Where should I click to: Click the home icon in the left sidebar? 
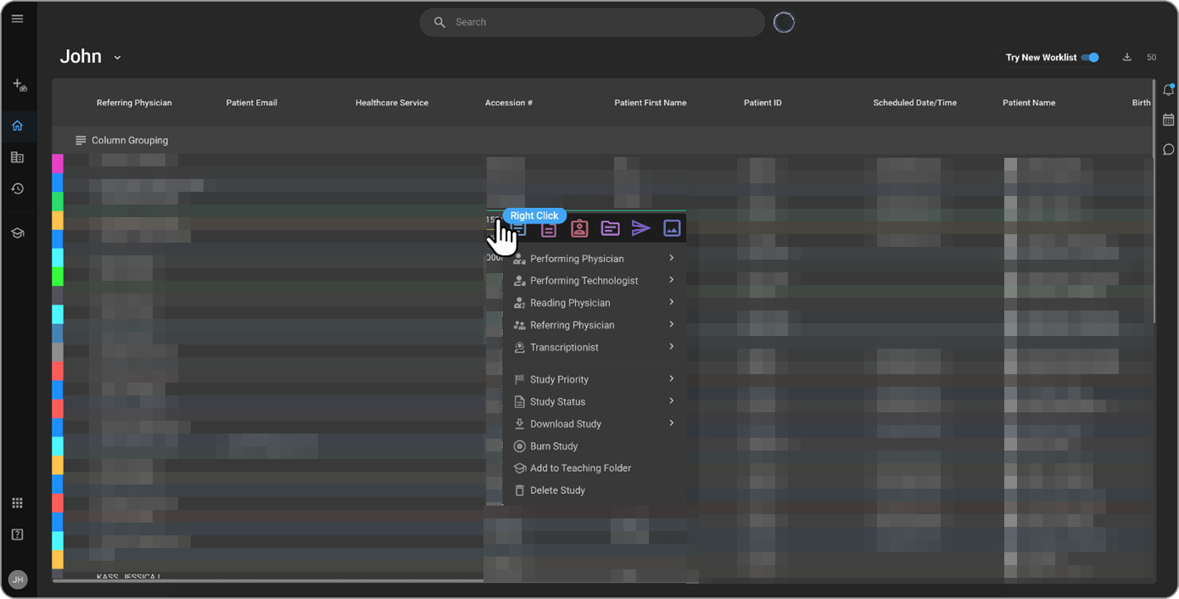pos(17,125)
